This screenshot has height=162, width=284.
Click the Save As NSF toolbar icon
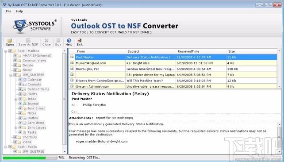[x=28, y=41]
